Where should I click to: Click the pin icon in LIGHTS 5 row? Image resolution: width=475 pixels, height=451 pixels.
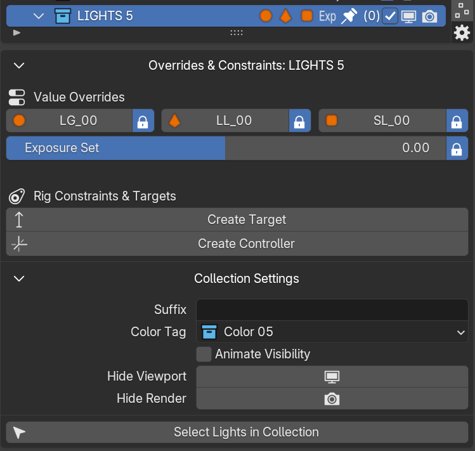[349, 16]
